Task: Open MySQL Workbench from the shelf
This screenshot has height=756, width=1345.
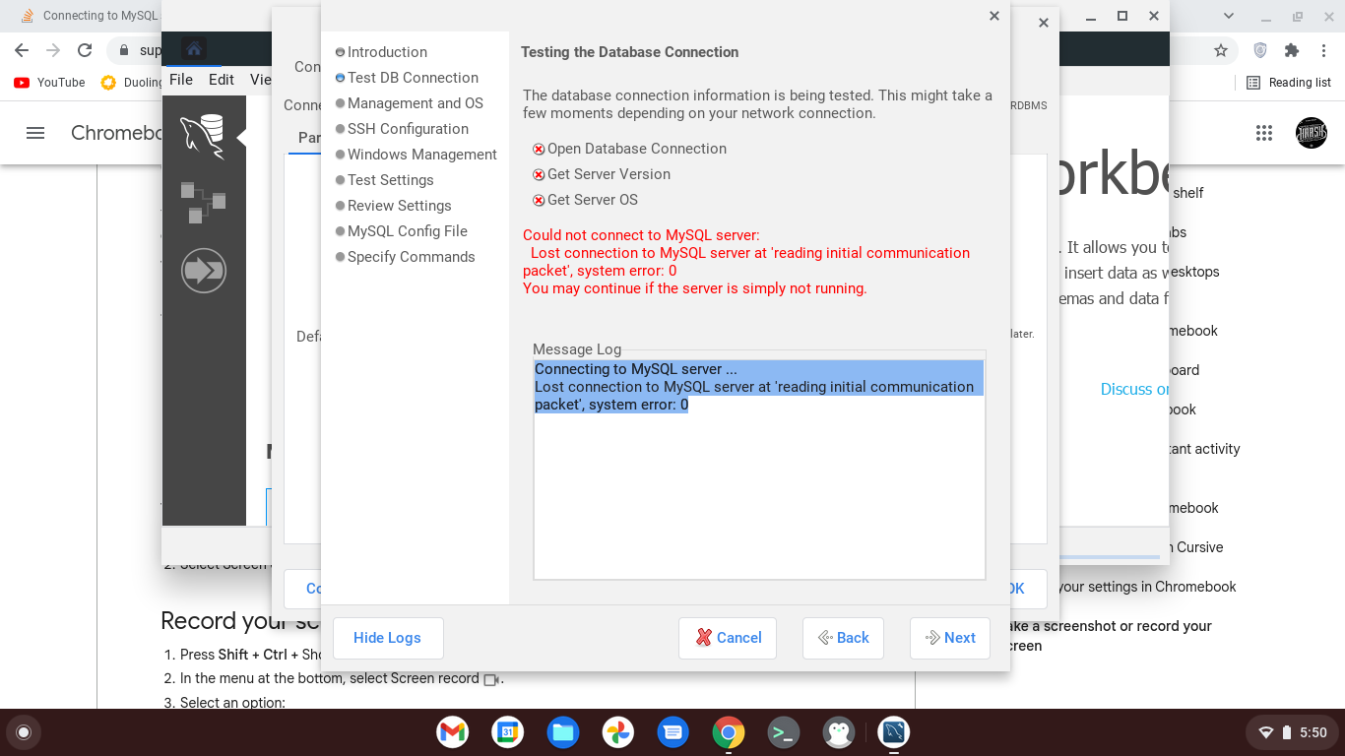Action: point(893,732)
